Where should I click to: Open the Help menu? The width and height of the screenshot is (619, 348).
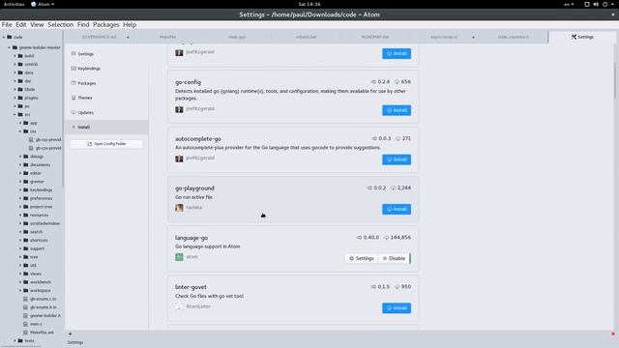pyautogui.click(x=130, y=24)
